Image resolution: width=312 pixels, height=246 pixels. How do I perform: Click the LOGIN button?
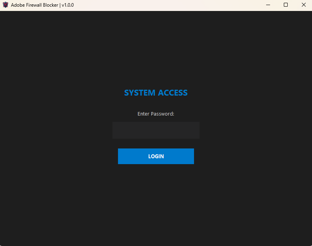coord(156,156)
